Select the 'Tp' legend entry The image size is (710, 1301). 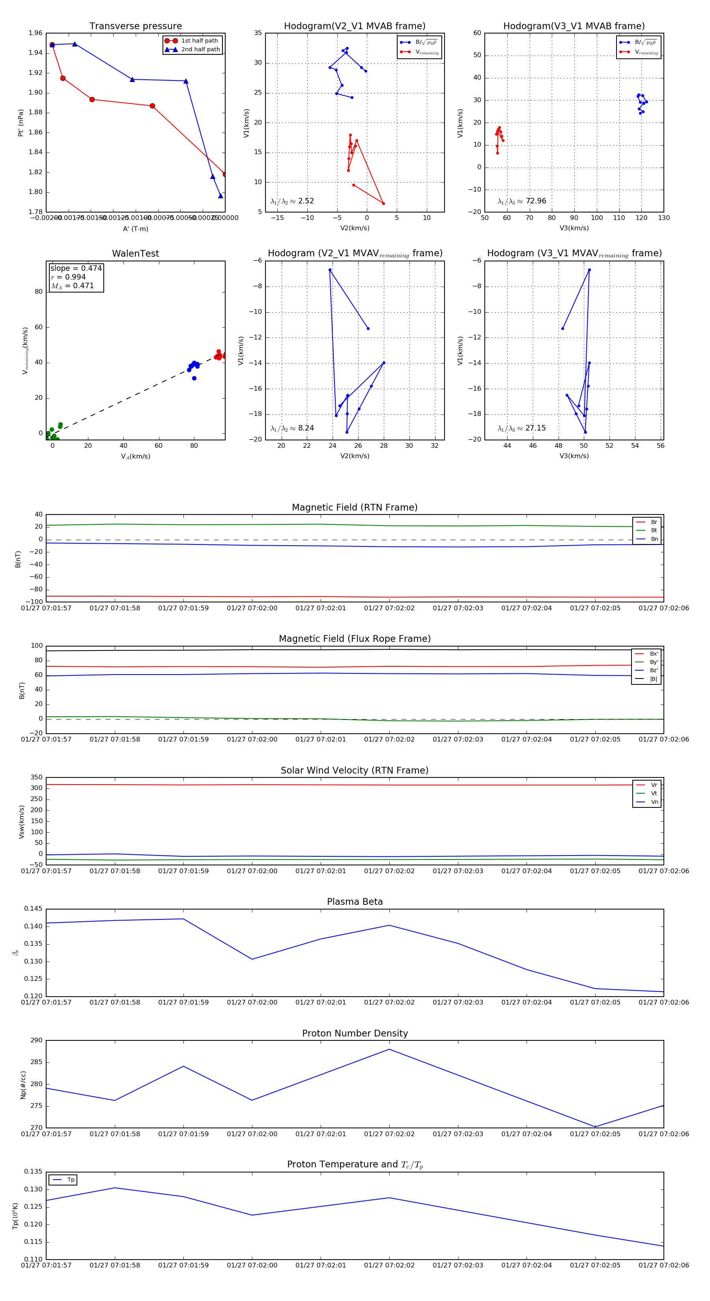pos(63,1180)
